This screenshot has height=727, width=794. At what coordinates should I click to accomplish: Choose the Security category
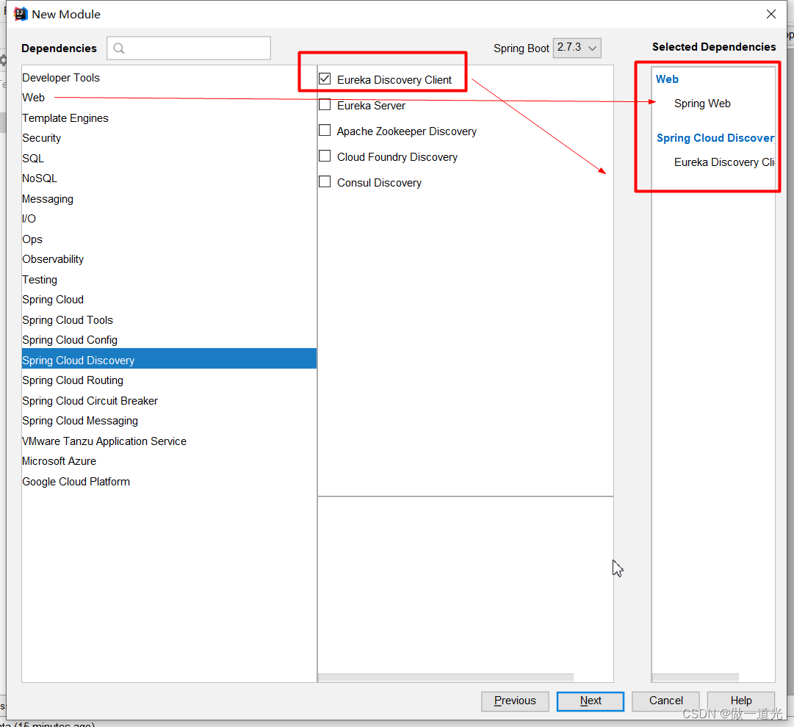pyautogui.click(x=169, y=138)
